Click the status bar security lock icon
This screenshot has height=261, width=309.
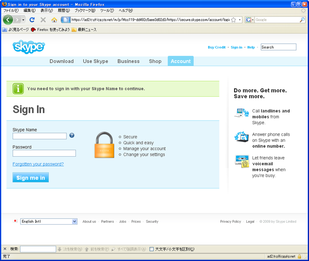(x=299, y=256)
